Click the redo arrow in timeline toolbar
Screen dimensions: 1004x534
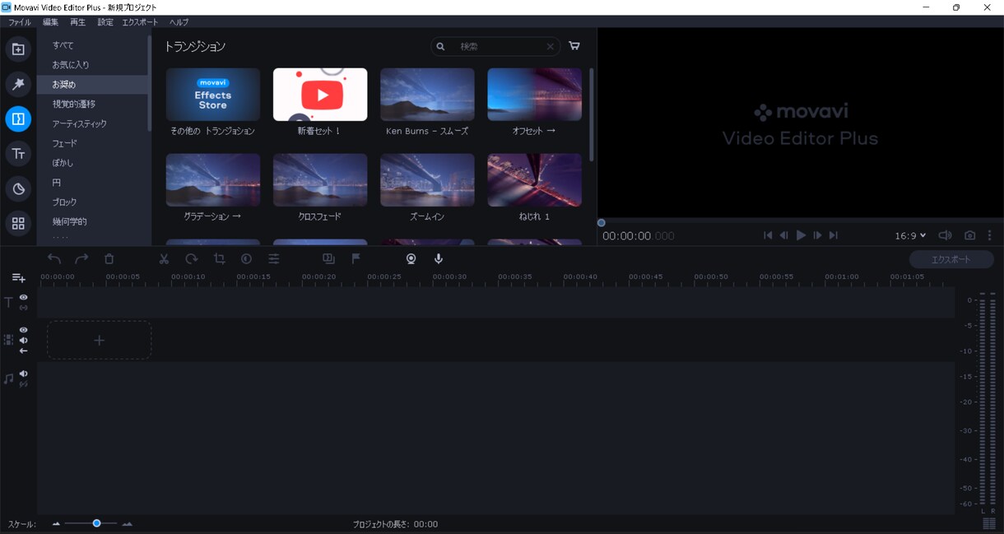pyautogui.click(x=81, y=258)
